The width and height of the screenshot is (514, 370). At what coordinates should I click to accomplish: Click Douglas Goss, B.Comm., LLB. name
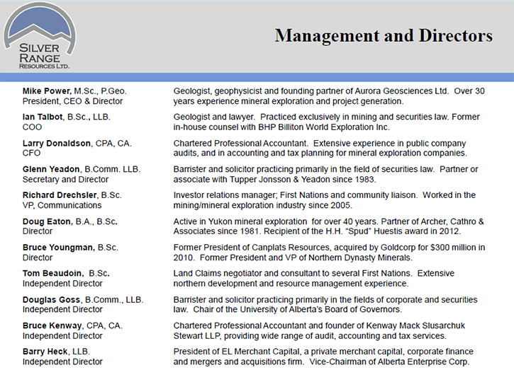[83, 300]
